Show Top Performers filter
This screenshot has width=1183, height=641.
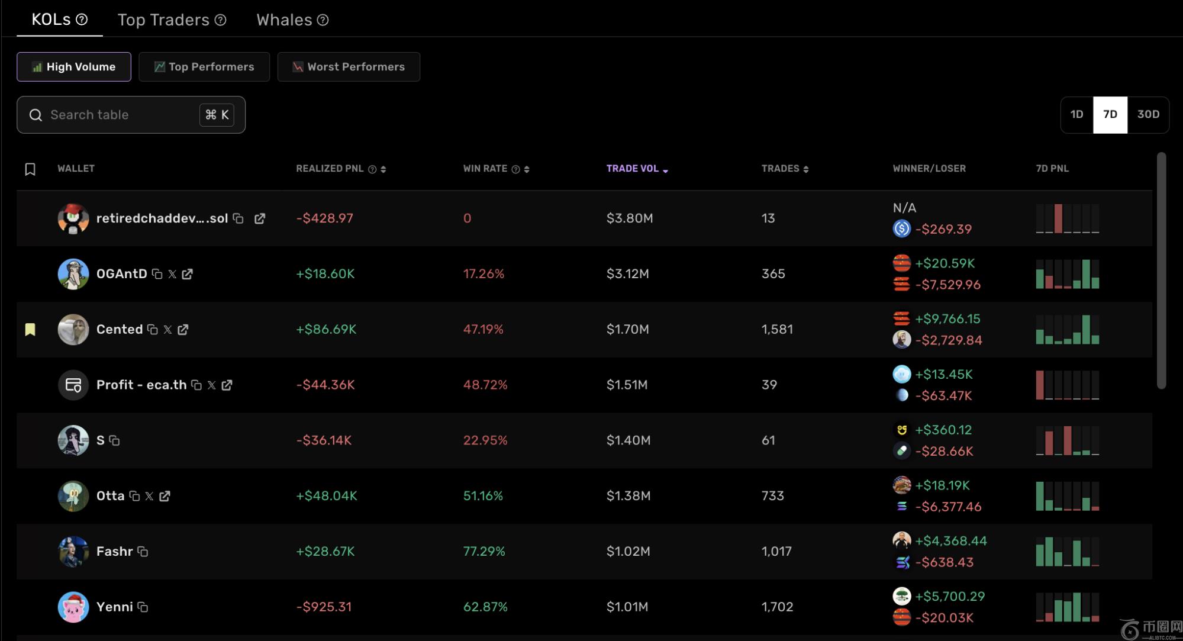tap(204, 67)
